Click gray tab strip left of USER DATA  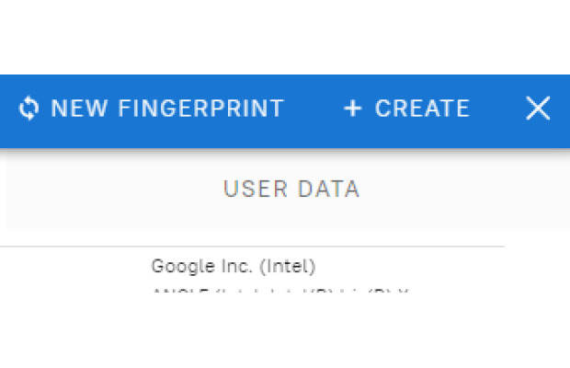click(x=110, y=190)
